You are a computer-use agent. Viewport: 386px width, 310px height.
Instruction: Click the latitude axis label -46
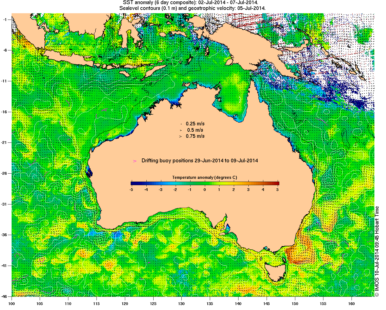coord(5,296)
